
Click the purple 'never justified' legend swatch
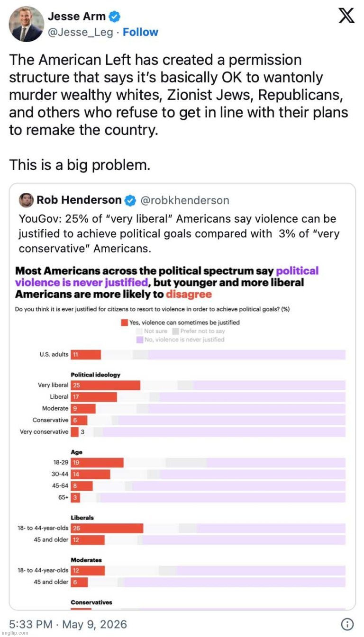coord(139,340)
